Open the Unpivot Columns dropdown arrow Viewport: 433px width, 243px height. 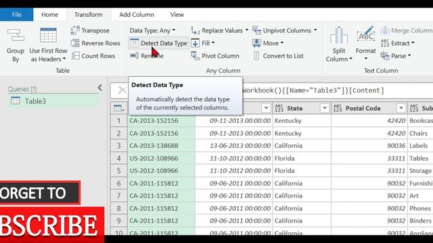[315, 30]
